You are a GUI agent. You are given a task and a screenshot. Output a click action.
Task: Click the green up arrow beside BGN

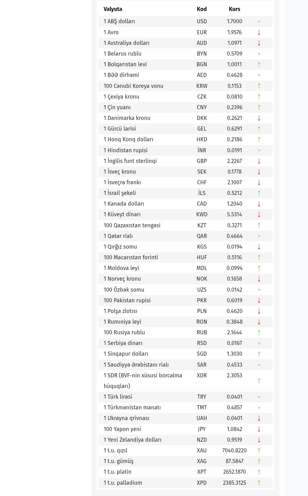click(259, 64)
